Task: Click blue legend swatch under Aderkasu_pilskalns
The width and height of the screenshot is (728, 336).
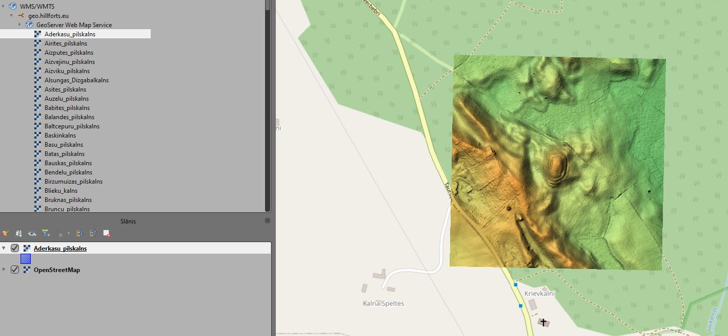Action: point(26,259)
